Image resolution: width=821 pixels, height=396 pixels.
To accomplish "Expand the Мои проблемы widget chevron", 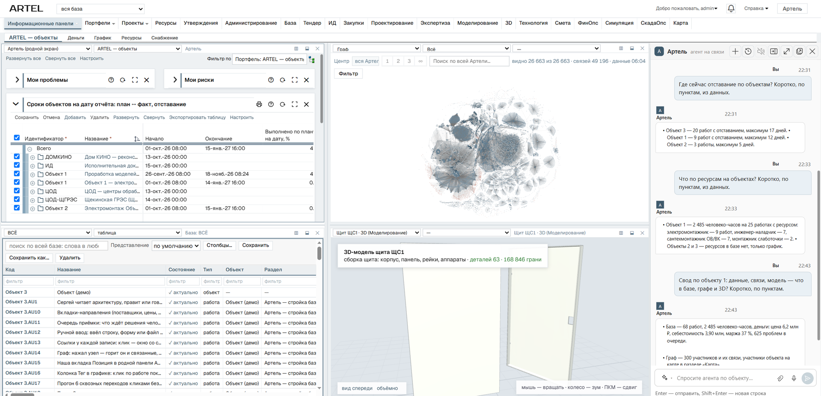I will [x=17, y=80].
